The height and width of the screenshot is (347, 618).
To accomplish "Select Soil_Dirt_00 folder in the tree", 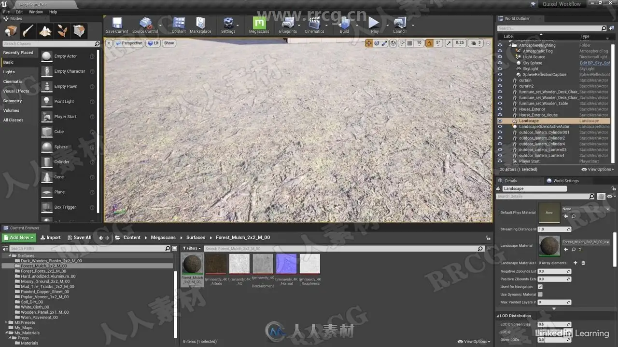I will 32,302.
